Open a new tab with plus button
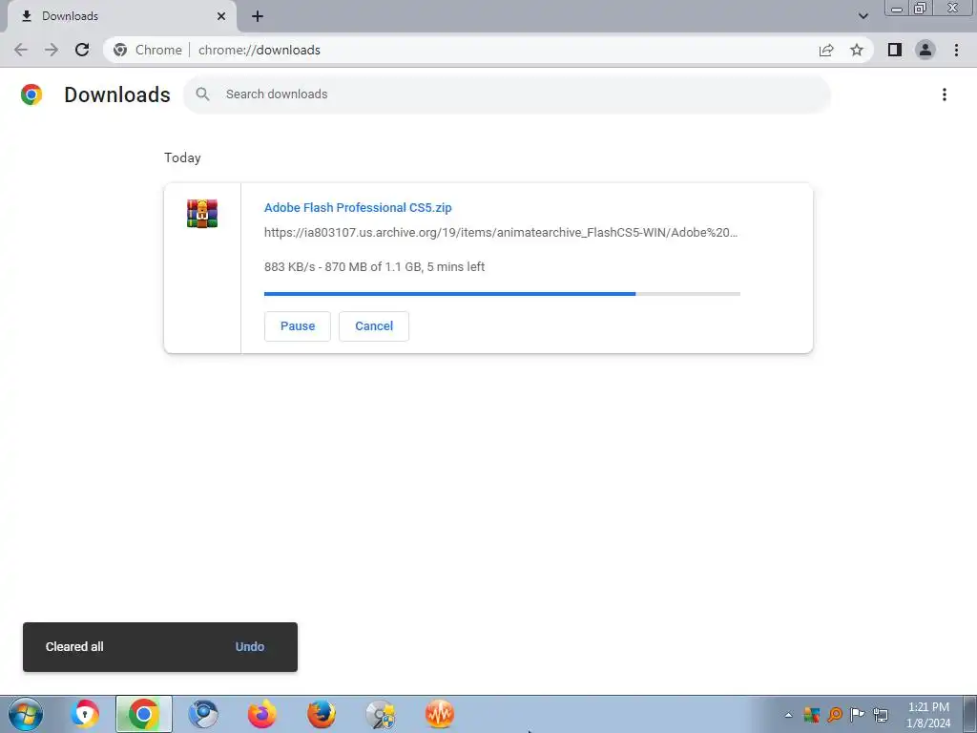 click(258, 16)
